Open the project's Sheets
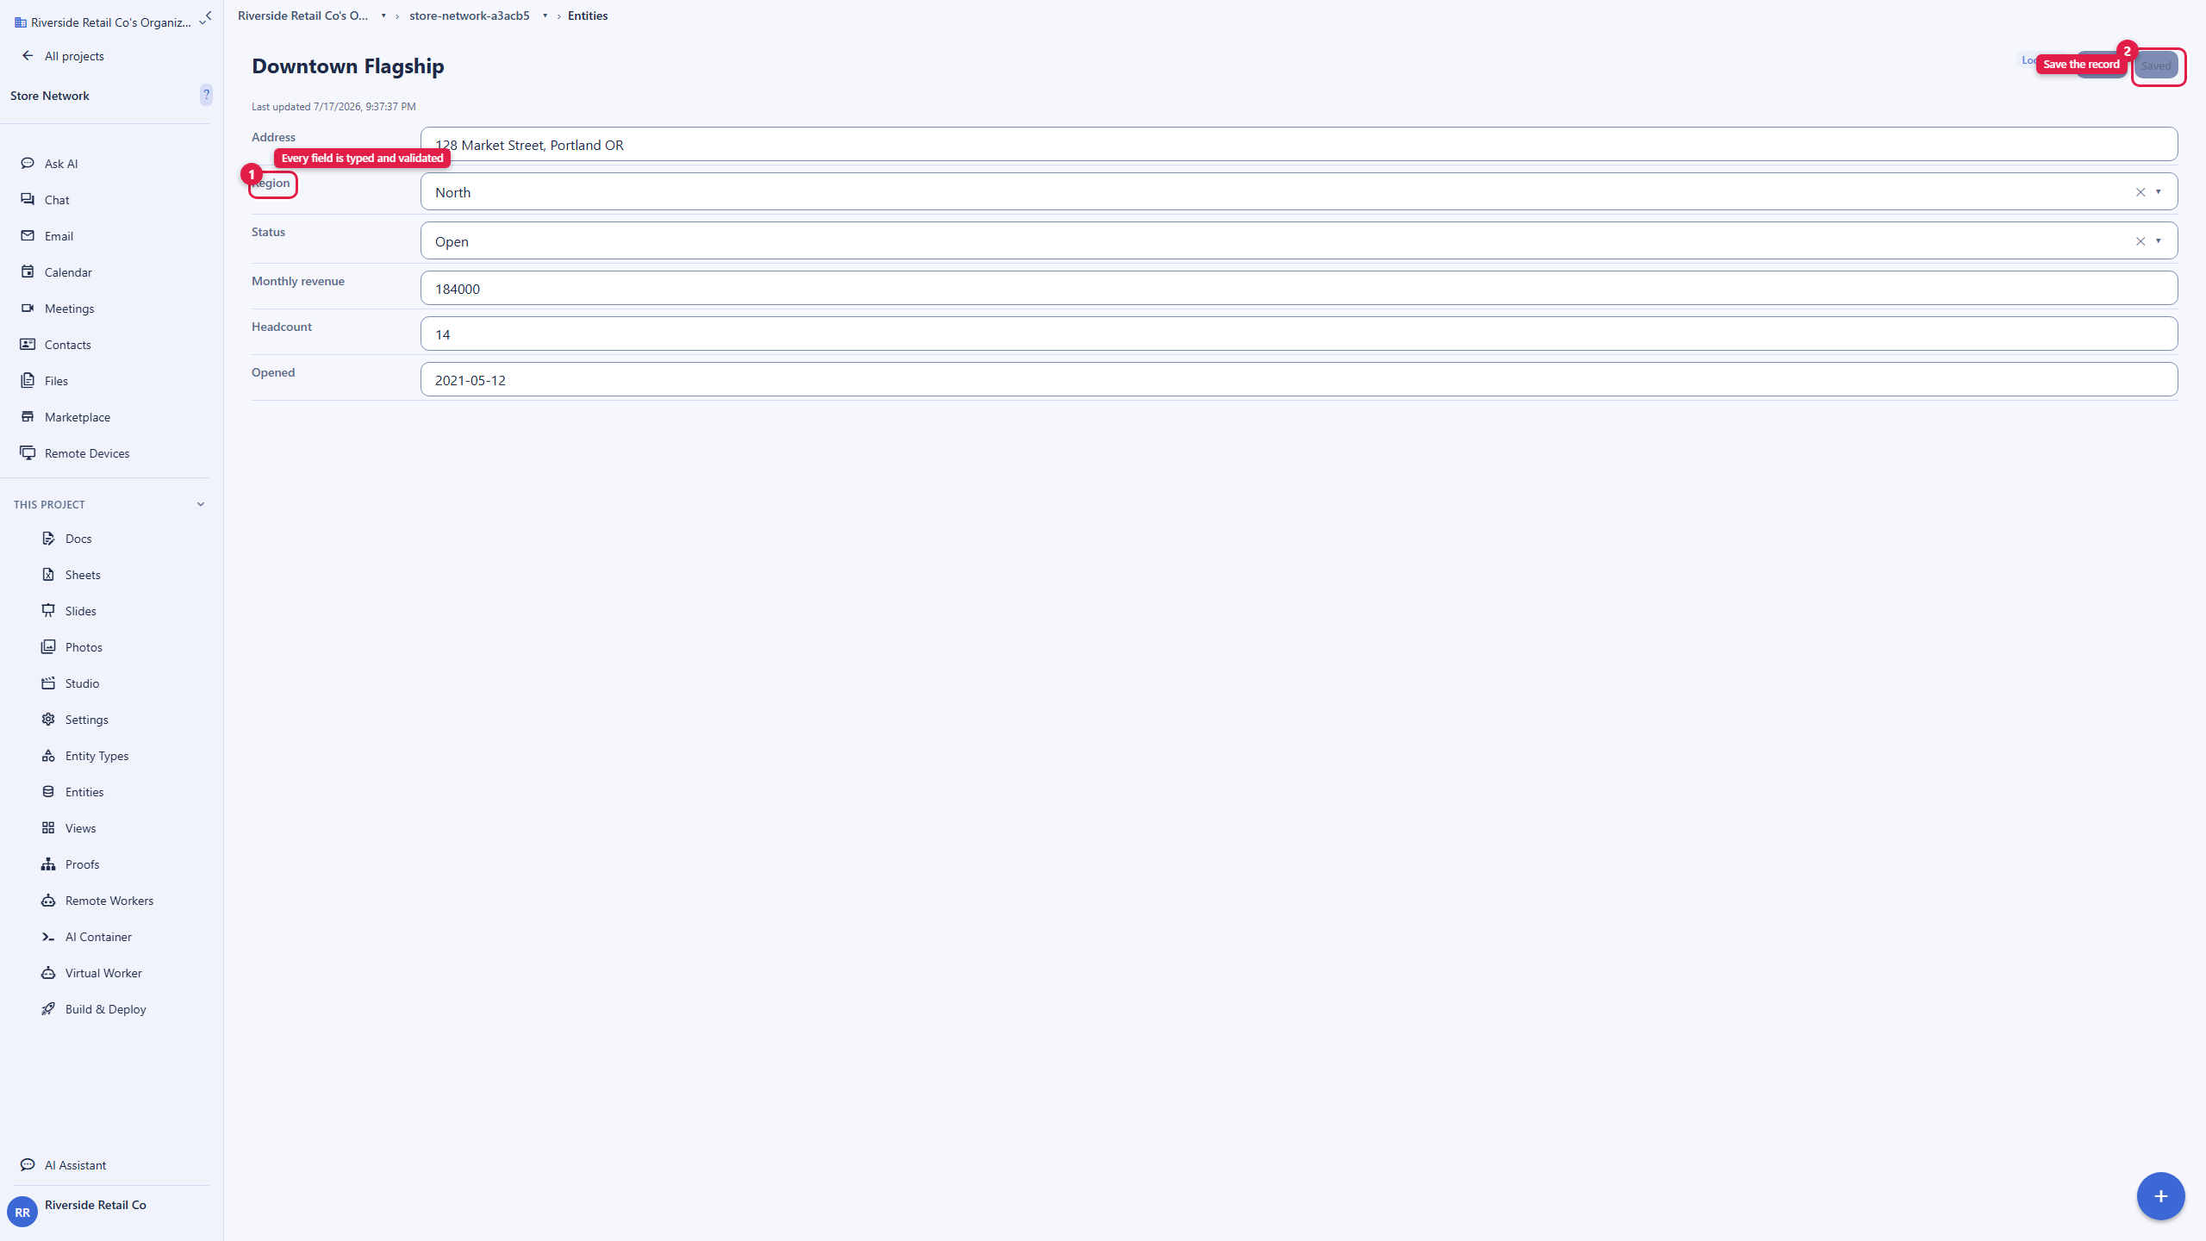 pyautogui.click(x=83, y=575)
